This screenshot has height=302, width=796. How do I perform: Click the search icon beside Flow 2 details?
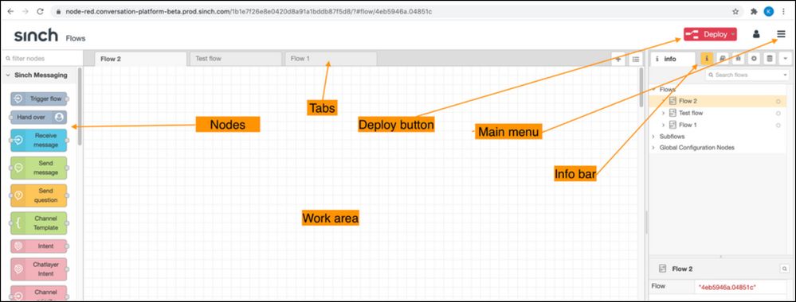pos(785,269)
